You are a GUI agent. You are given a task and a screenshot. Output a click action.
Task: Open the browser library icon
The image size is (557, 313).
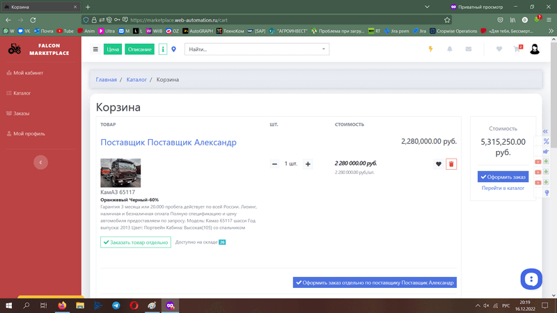coord(512,20)
